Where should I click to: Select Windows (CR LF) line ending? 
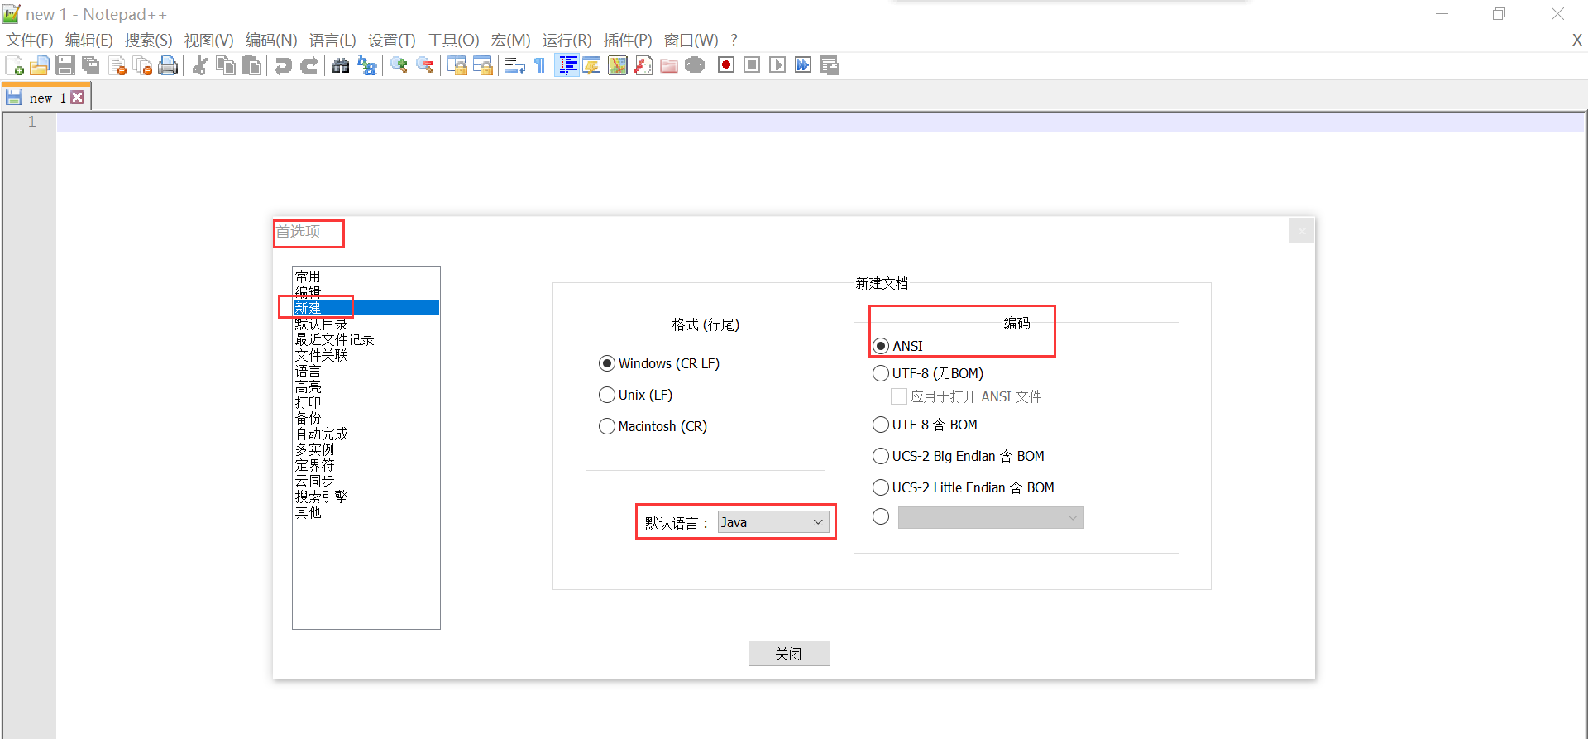point(659,363)
